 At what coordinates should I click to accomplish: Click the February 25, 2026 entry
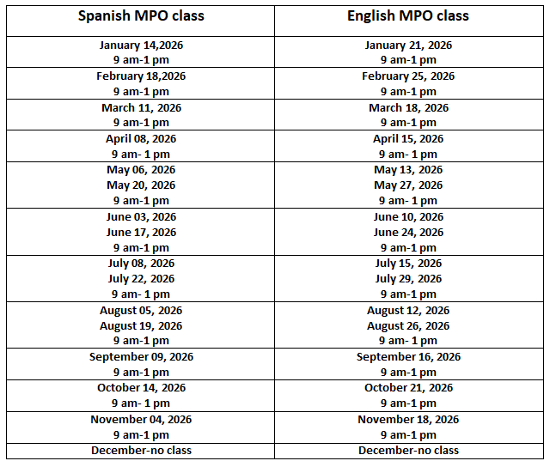pyautogui.click(x=408, y=76)
